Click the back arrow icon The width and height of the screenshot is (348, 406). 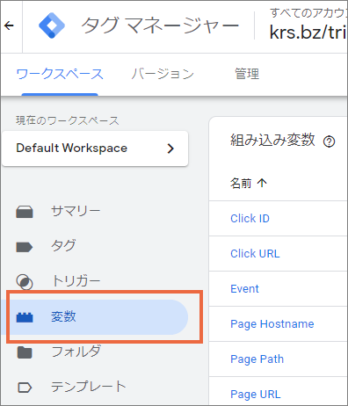9,25
